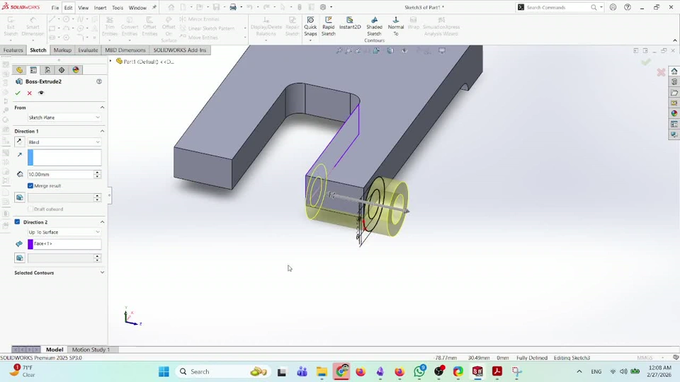The width and height of the screenshot is (680, 382).
Task: Open the Quick Snaps dropdown arrow
Action: 310,41
